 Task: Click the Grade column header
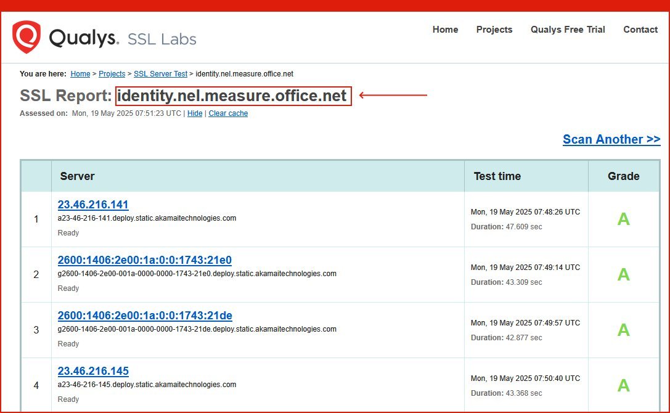(623, 176)
